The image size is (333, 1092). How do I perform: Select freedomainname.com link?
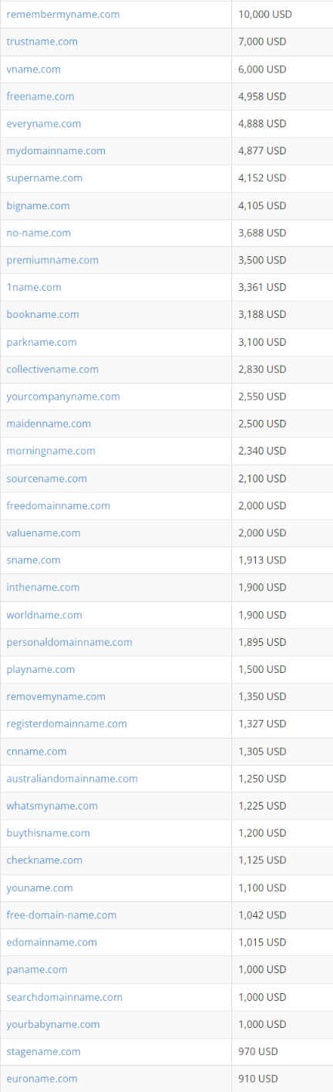pos(58,505)
